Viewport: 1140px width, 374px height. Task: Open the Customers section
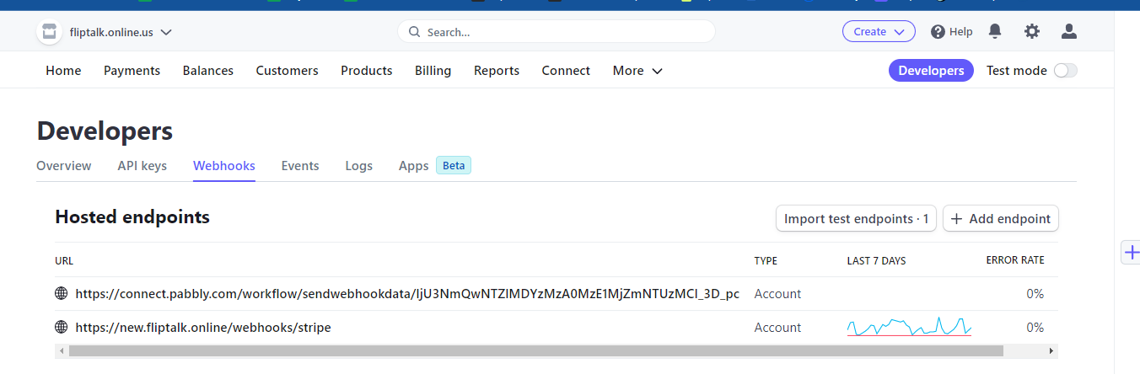(287, 71)
